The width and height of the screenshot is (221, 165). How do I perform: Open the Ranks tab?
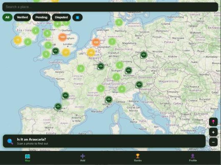point(138,158)
